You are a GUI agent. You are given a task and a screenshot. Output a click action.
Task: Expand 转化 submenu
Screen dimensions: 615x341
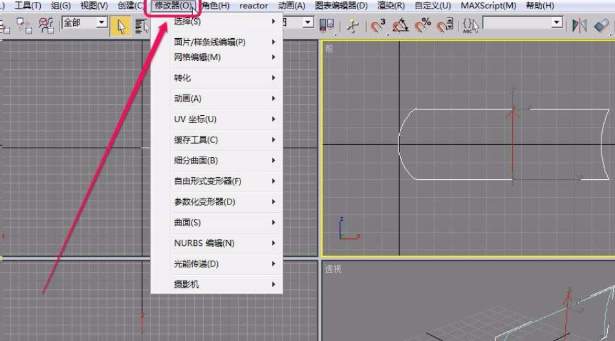click(x=226, y=78)
